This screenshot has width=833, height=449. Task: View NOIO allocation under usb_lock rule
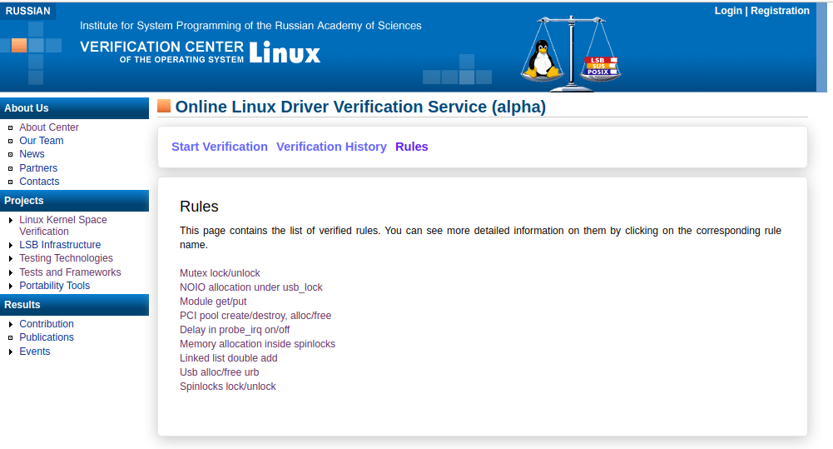(x=250, y=287)
